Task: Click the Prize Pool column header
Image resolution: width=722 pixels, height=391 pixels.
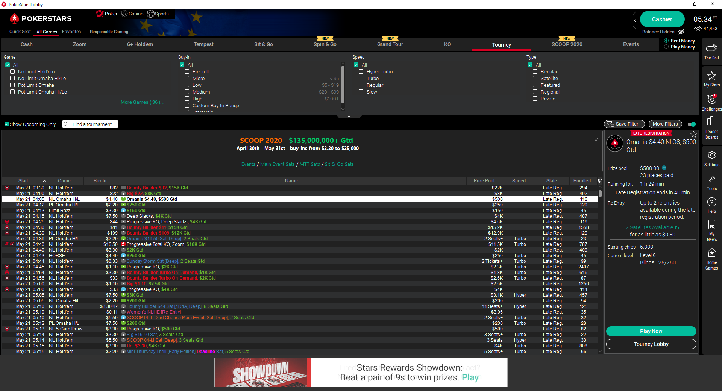Action: (484, 181)
